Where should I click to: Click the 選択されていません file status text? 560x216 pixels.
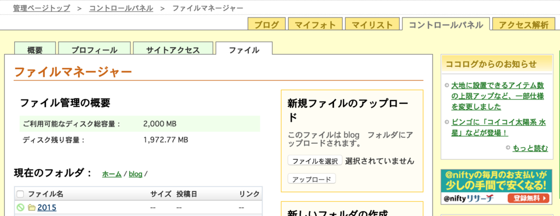(380, 161)
